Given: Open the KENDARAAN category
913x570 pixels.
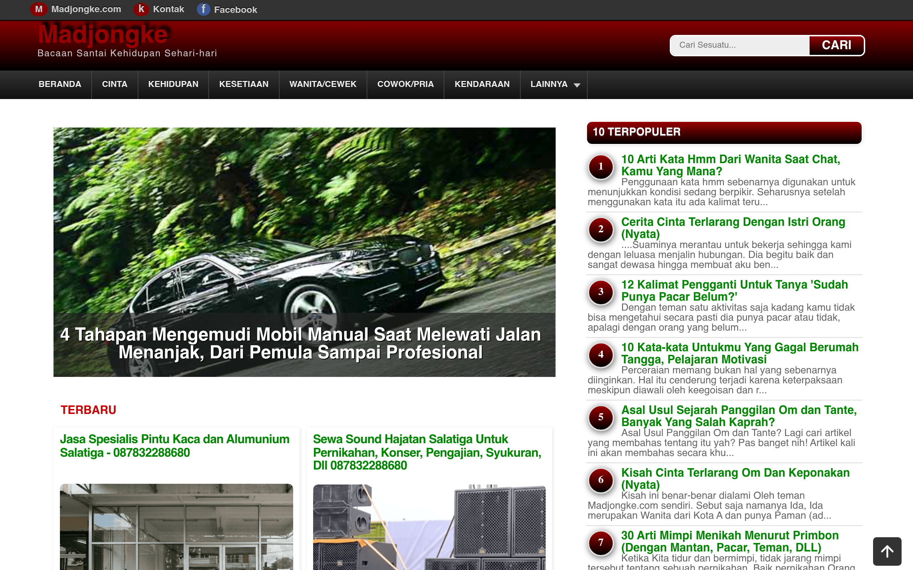Looking at the screenshot, I should pos(482,84).
